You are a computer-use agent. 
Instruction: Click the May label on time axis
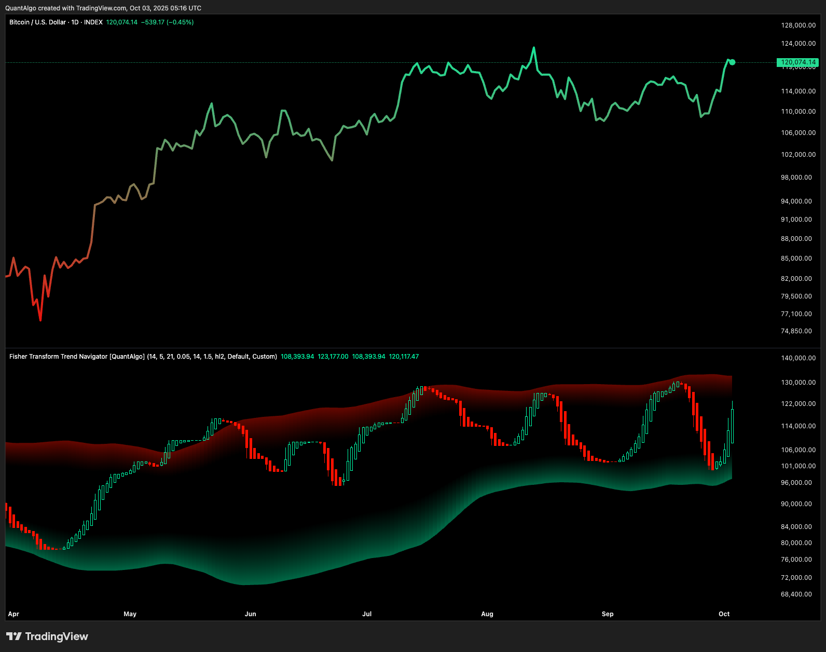coord(130,614)
